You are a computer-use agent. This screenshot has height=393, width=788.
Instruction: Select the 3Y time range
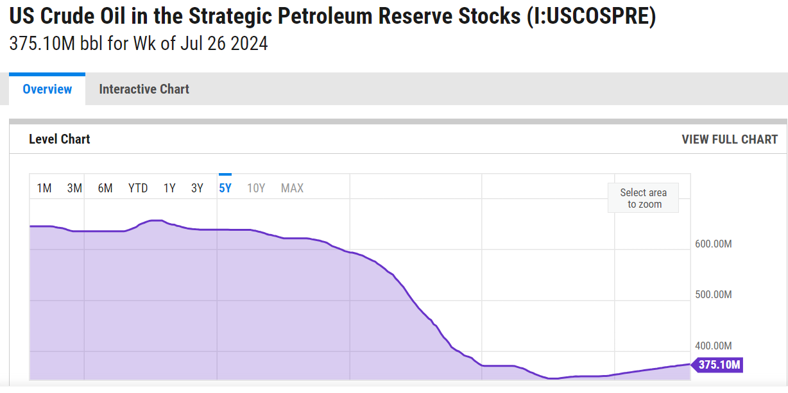click(197, 188)
